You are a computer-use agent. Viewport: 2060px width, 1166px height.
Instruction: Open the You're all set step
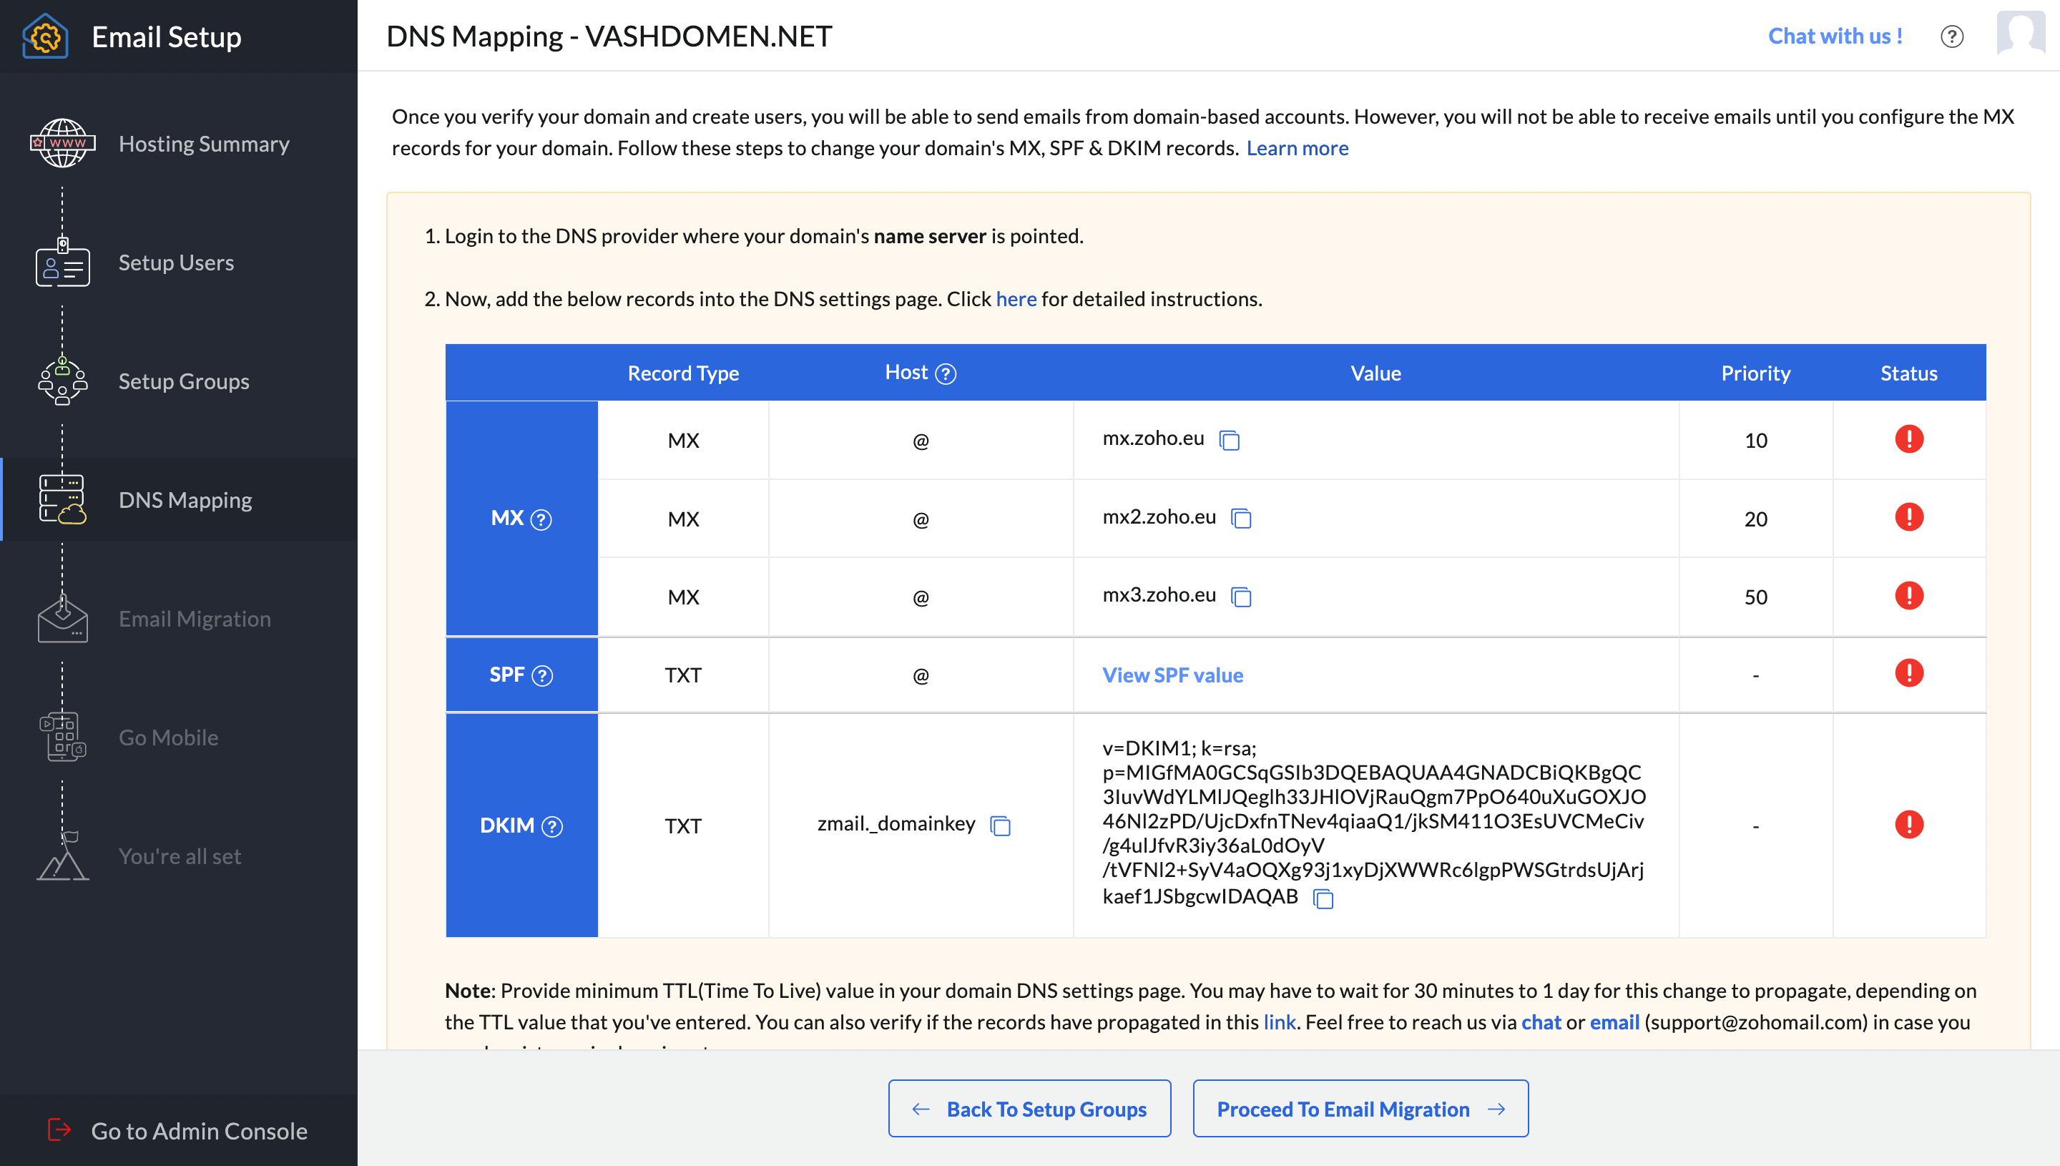[179, 856]
